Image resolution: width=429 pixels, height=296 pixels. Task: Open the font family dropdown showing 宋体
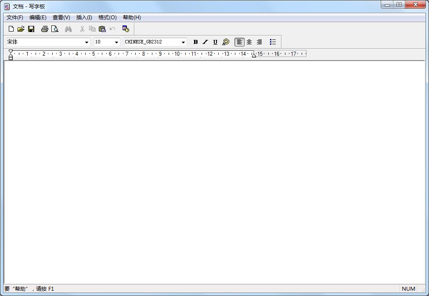pyautogui.click(x=87, y=42)
